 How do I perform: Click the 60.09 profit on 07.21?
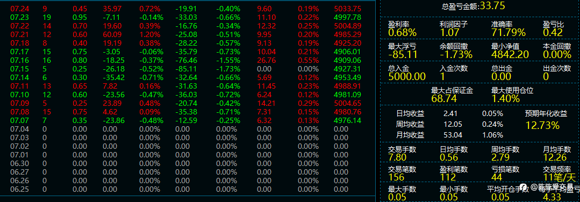[x=111, y=34]
